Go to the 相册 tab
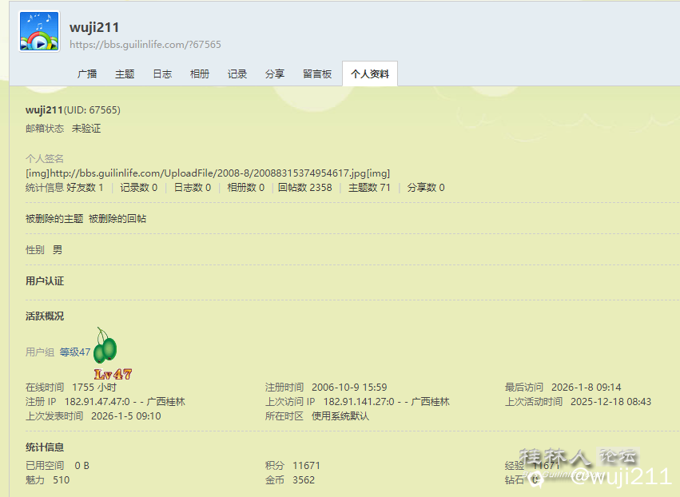Image resolution: width=680 pixels, height=497 pixels. point(200,74)
